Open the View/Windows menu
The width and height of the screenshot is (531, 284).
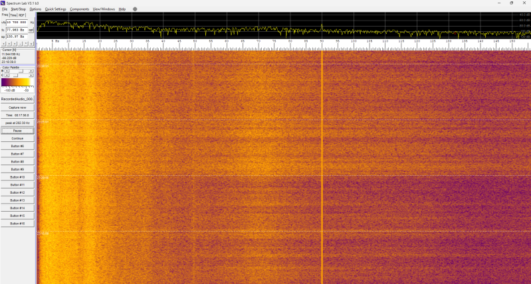(x=104, y=9)
